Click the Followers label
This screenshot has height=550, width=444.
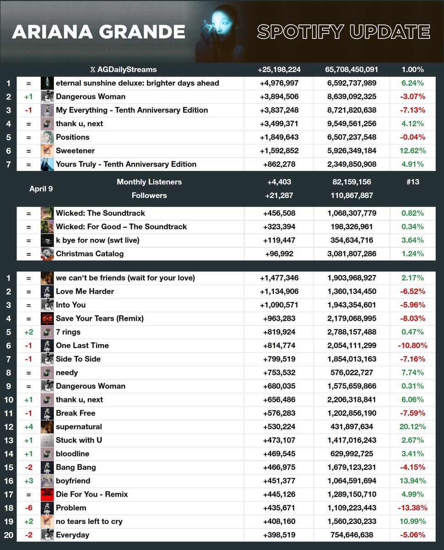pyautogui.click(x=149, y=195)
